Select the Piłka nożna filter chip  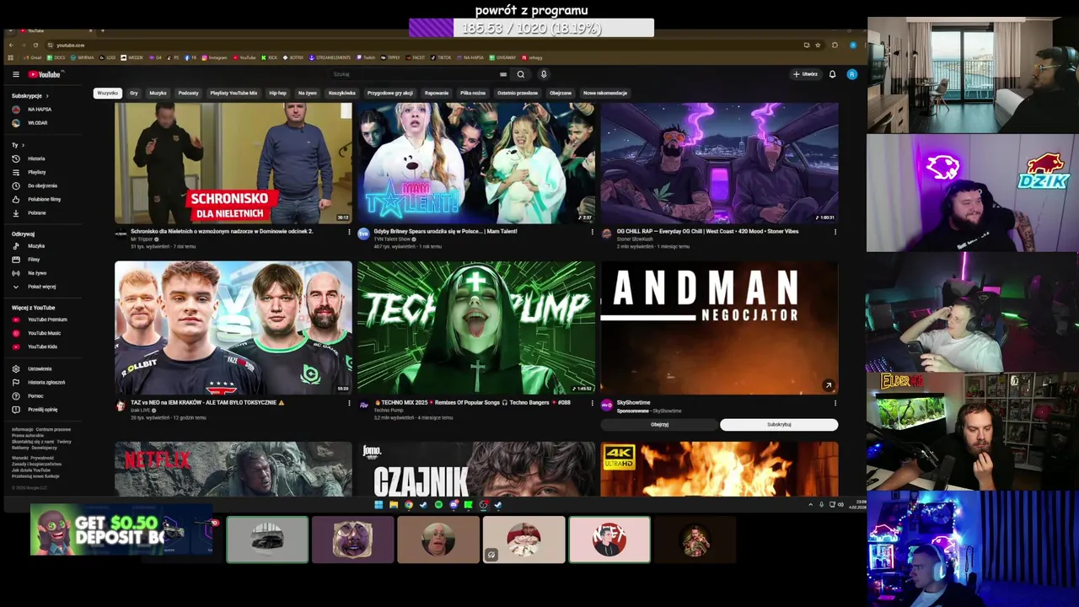click(x=473, y=93)
